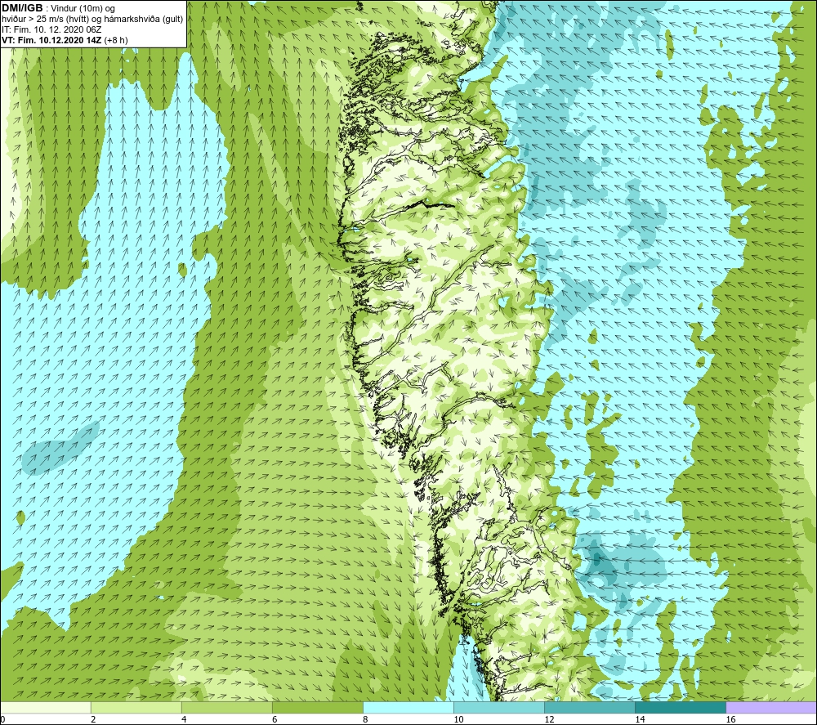Click the 10–12 m/s turquoise legend swatch
Viewport: 817px width, 725px height.
point(499,708)
